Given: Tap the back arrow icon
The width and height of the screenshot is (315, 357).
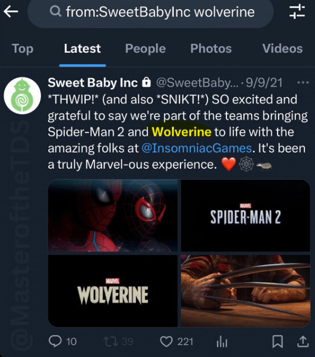Looking at the screenshot, I should coord(11,11).
